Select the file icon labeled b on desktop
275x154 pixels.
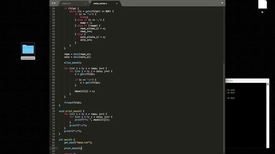coord(263,7)
